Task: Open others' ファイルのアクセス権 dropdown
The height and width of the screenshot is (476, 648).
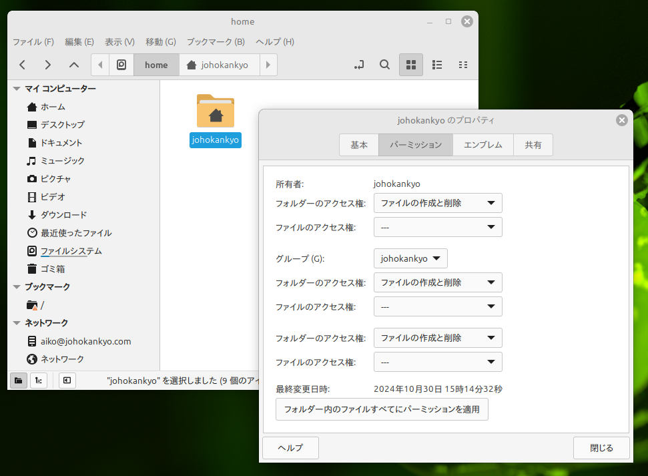Action: (438, 362)
